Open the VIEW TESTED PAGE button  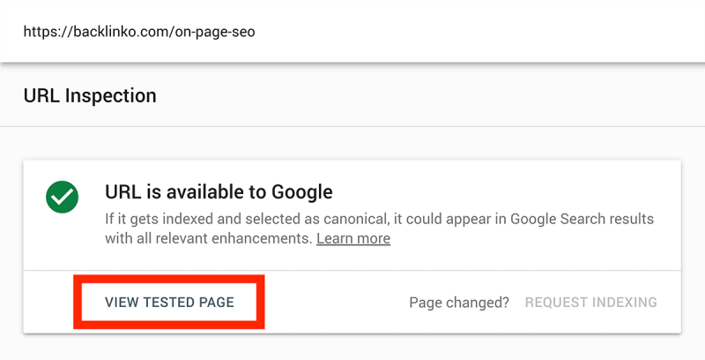(x=169, y=302)
